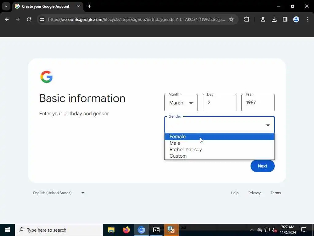
Task: Go back to the previous page
Action: click(7, 19)
